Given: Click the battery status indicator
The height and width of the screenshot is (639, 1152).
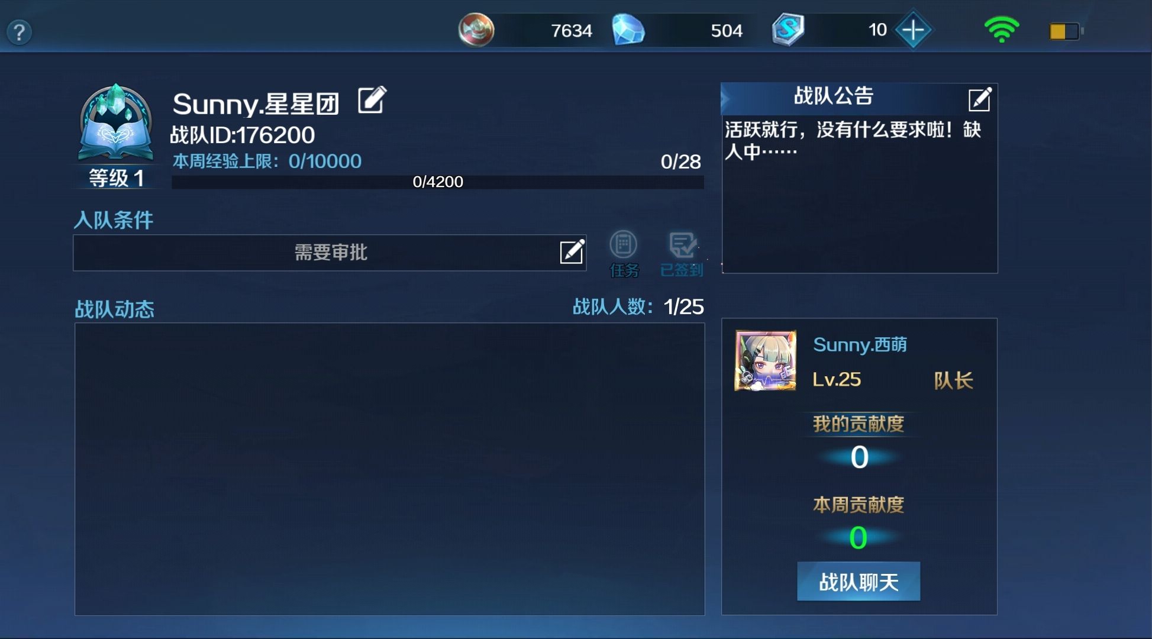Looking at the screenshot, I should [1066, 31].
